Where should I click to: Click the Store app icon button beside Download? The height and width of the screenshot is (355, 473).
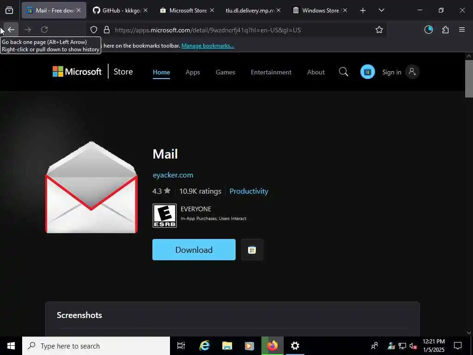[x=252, y=250]
